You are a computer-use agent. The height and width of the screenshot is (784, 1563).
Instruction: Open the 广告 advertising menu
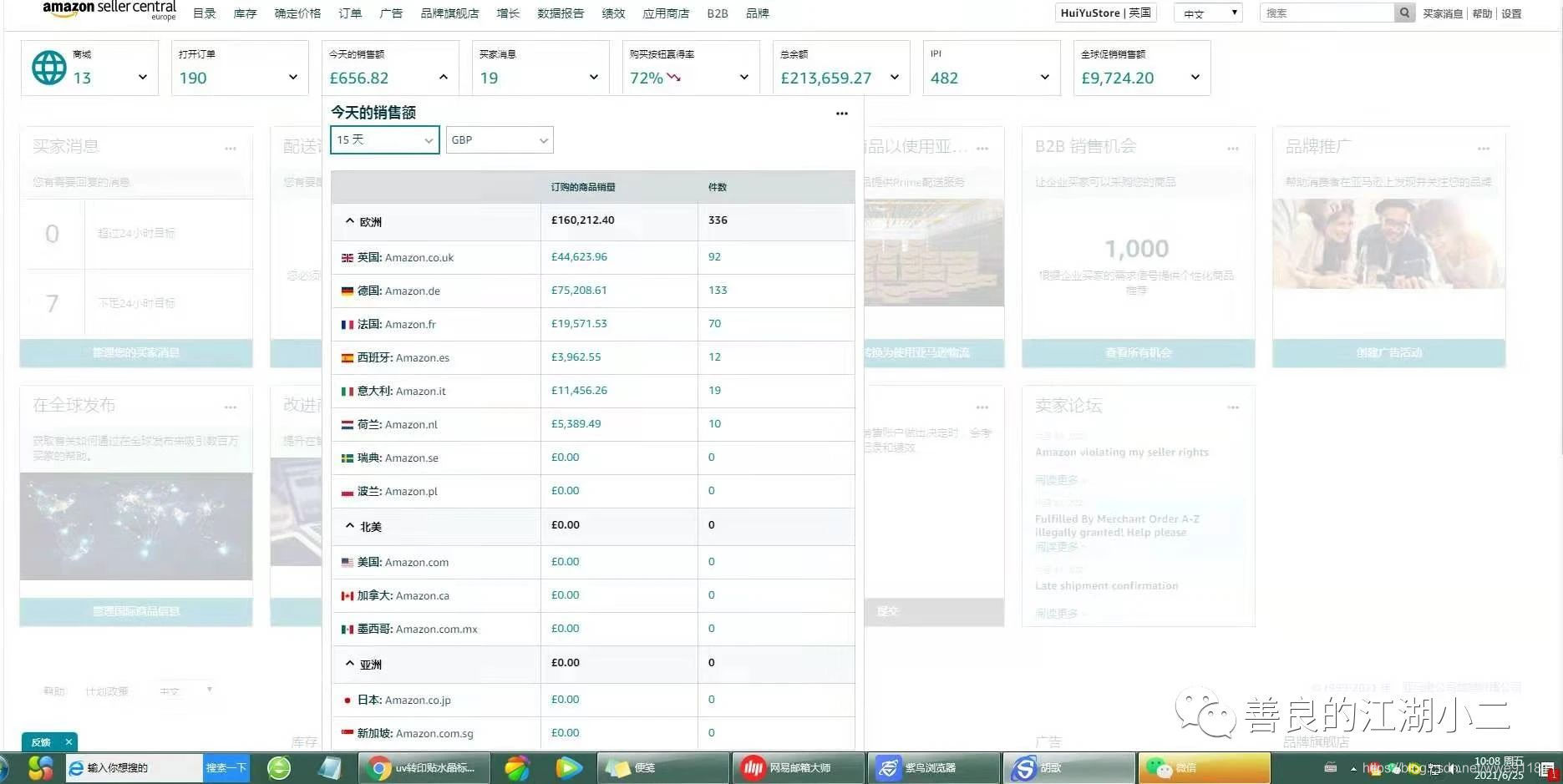(x=391, y=13)
